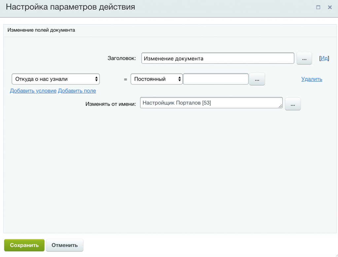
Task: Open the Постоянный value type dropdown
Action: [156, 79]
